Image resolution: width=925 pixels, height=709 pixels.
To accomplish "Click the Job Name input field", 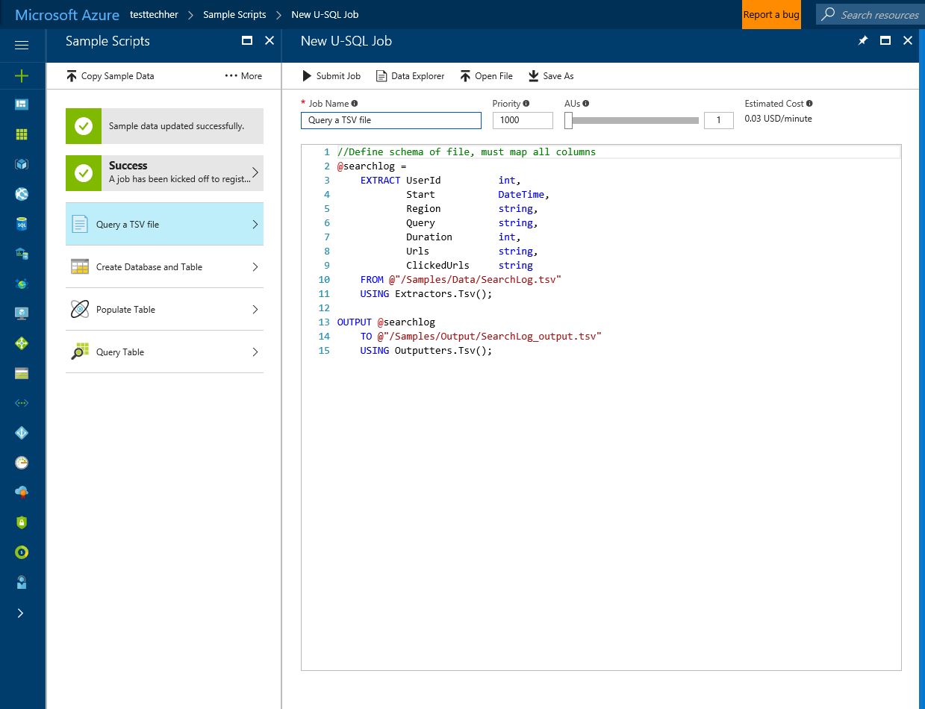I will point(391,120).
